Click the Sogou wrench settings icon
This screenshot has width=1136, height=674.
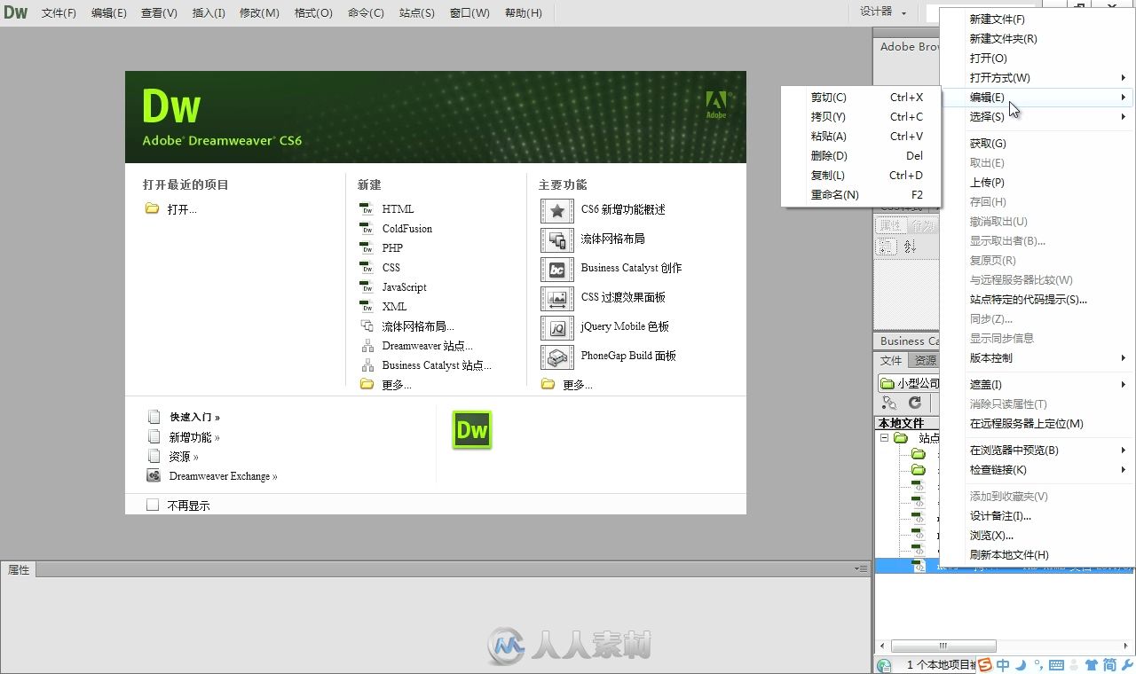(x=1127, y=665)
